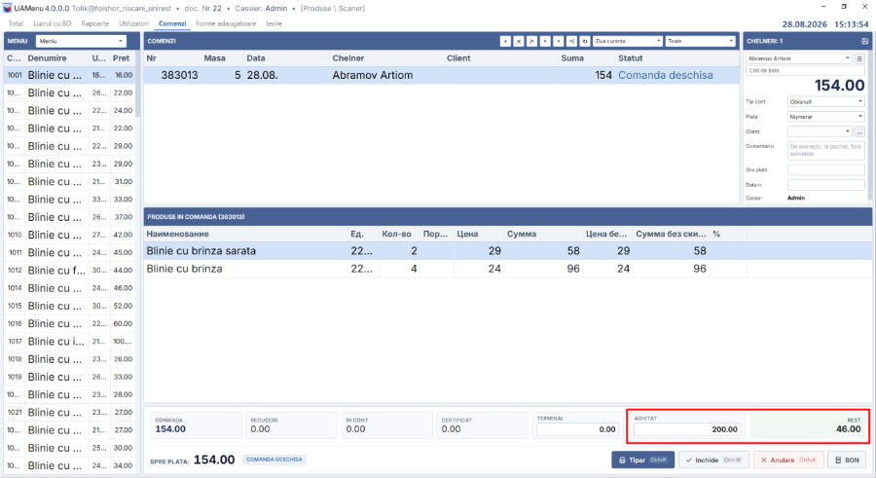Select menu item with code 1019

69,377
